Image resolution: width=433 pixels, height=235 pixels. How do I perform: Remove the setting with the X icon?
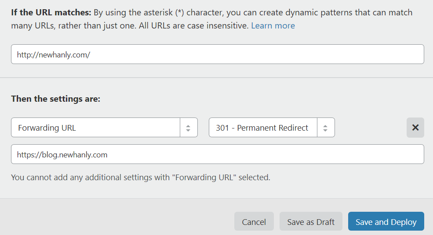tap(415, 128)
